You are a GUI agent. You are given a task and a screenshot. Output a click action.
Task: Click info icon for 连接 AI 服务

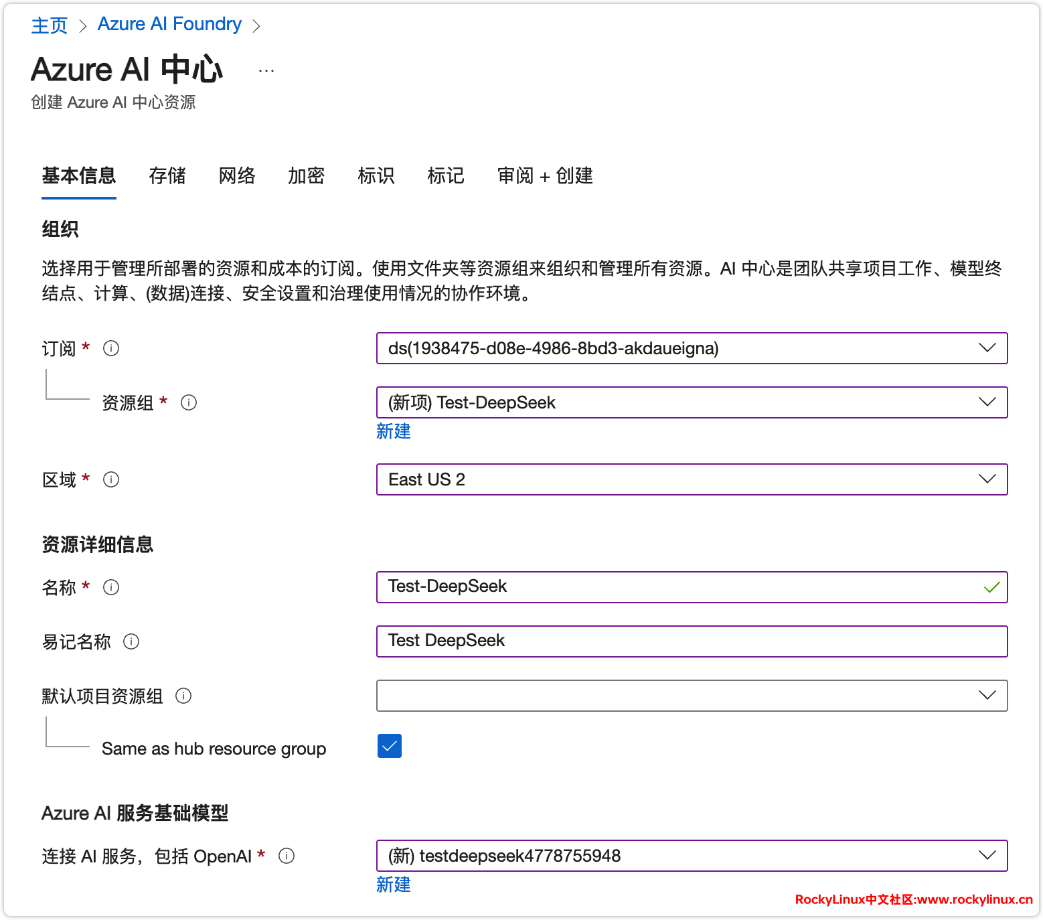point(287,856)
